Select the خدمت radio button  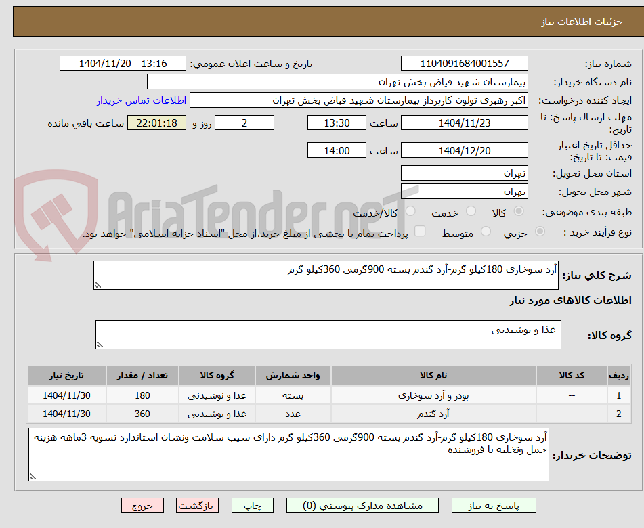(x=471, y=211)
